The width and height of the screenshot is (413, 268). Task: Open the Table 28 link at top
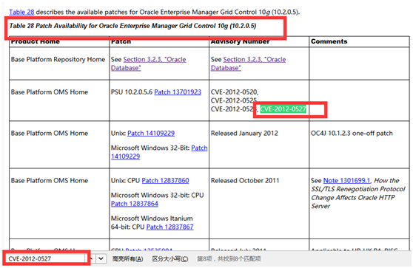pos(21,12)
